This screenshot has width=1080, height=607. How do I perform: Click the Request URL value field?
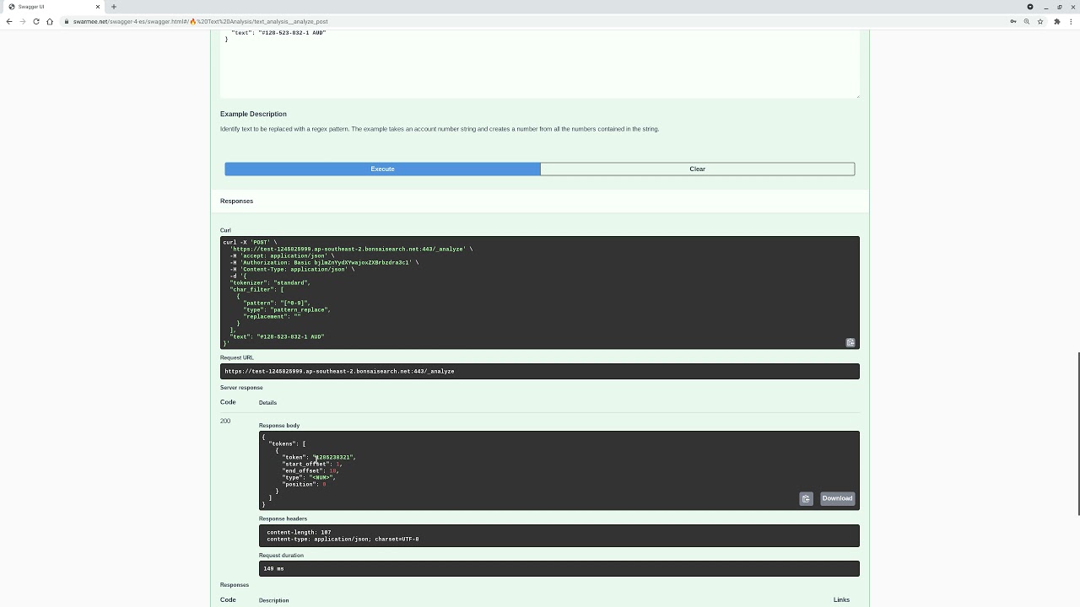point(540,371)
